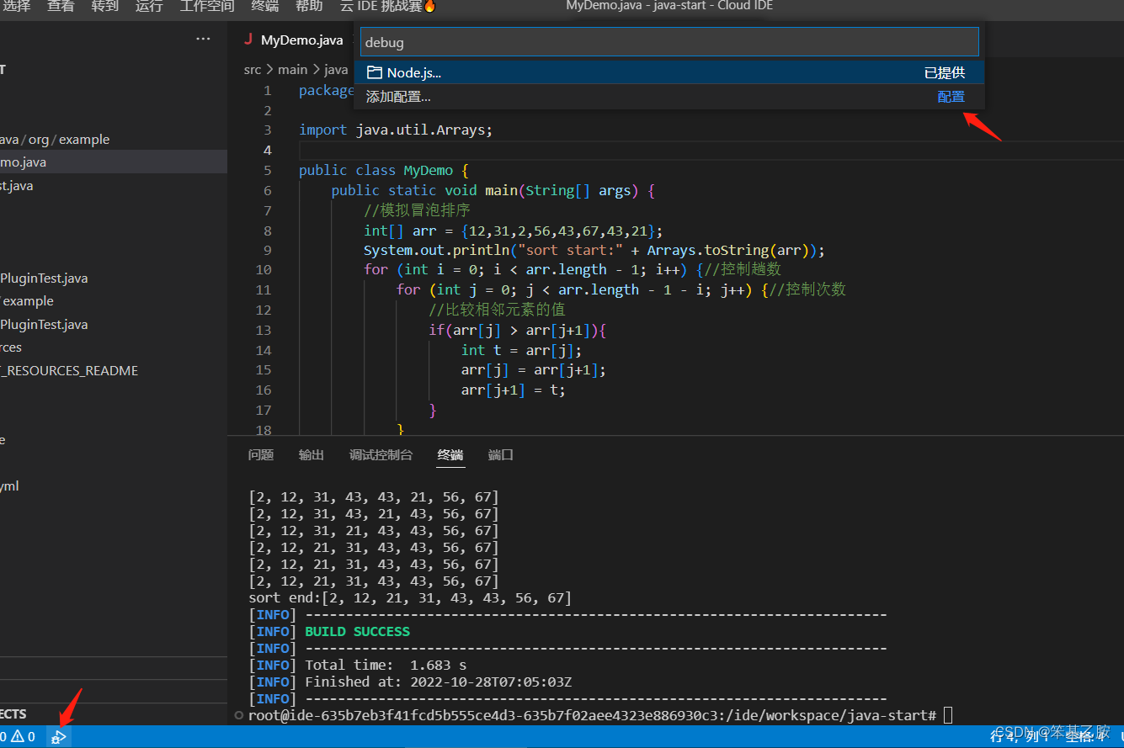Click the BUILD SUCCESS text in terminal
Viewport: 1124px width, 748px height.
point(357,632)
